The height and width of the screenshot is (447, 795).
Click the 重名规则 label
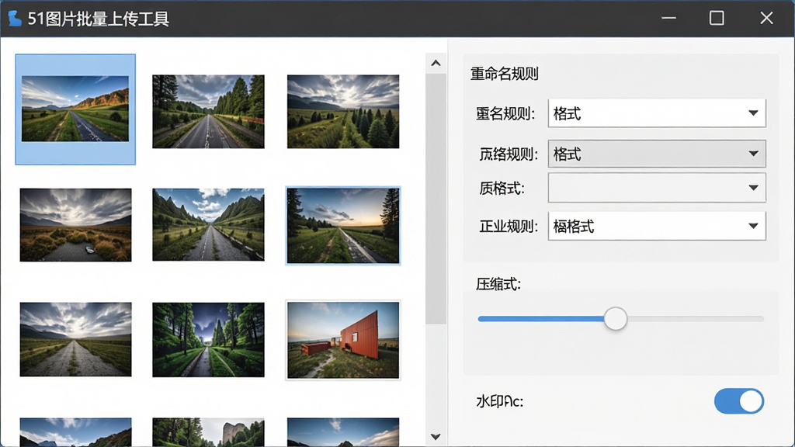click(x=505, y=113)
